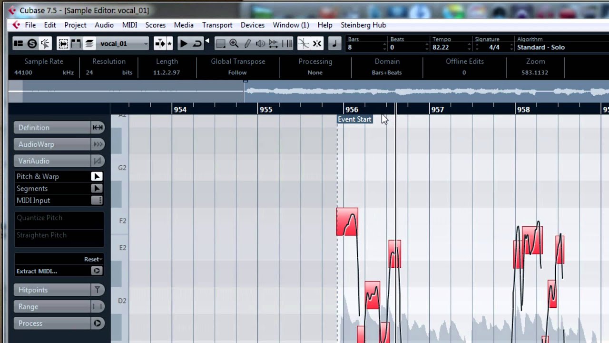Viewport: 609px width, 343px height.
Task: Click the stacked layers icon beside vocal_01
Action: (88, 44)
